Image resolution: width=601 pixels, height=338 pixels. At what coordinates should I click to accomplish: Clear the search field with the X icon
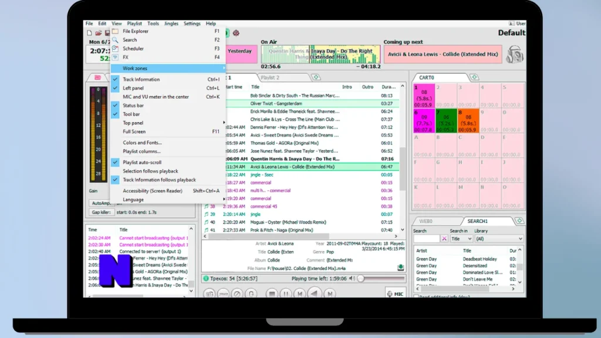[x=444, y=239]
